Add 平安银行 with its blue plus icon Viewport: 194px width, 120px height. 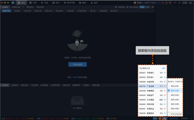pyautogui.click(x=165, y=73)
